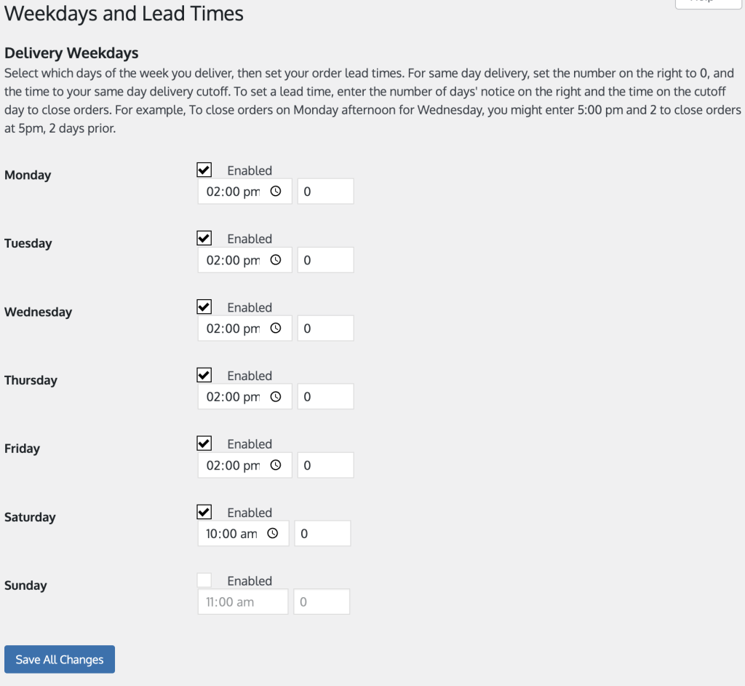The width and height of the screenshot is (745, 686).
Task: Click the Sunday 11:00 am cutoff time field
Action: click(243, 602)
